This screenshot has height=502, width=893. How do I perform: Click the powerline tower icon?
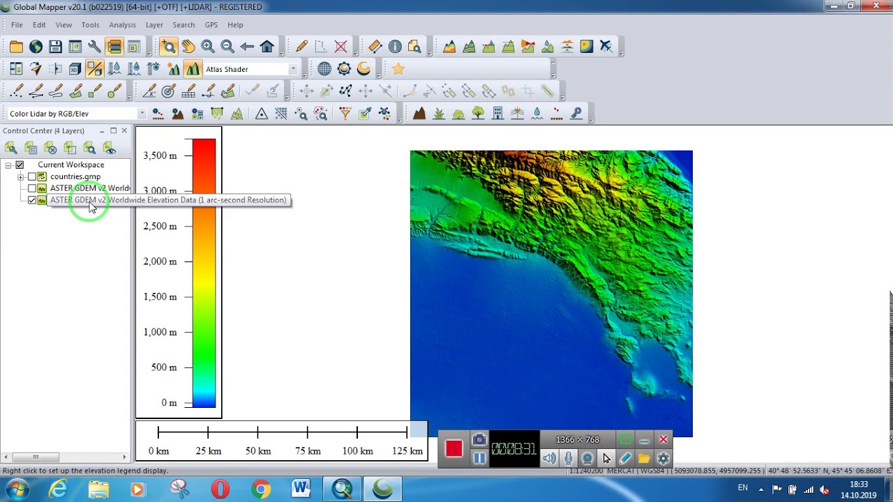coord(517,114)
